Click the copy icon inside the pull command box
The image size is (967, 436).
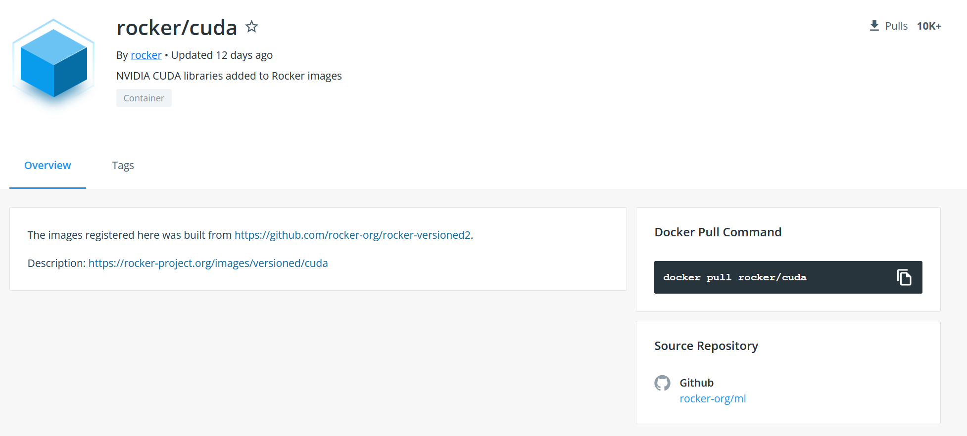[x=905, y=277]
